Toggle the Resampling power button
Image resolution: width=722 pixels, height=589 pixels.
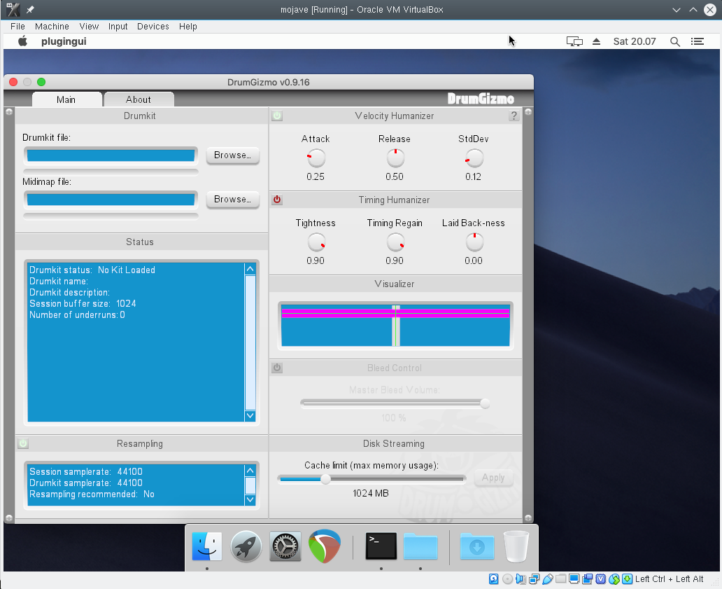(23, 443)
